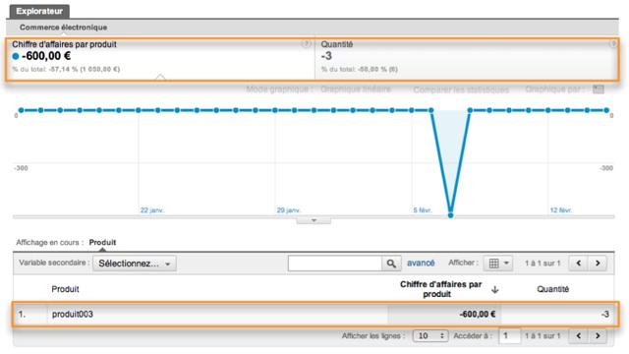Sort by Chiffre d'affaires par produit column
Viewport: 629px width, 354px height.
coord(440,289)
